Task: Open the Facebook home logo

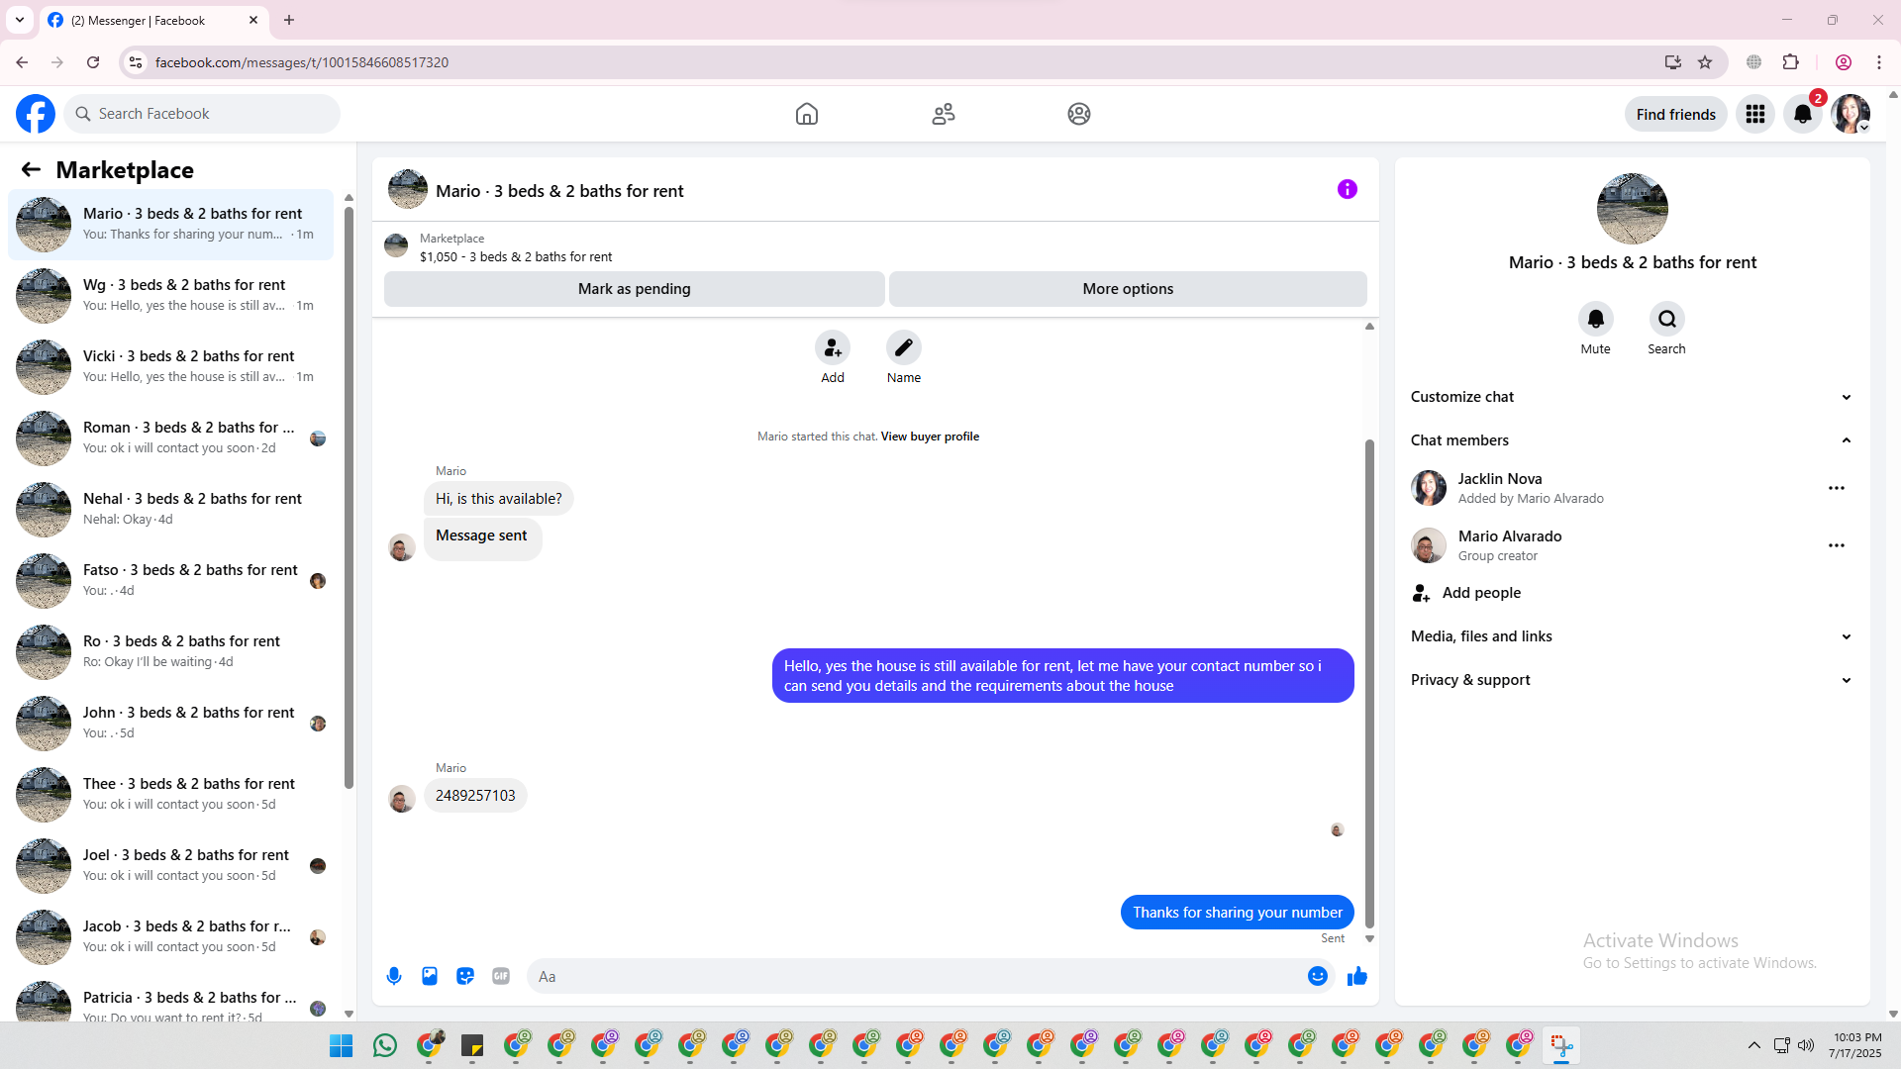Action: coord(36,114)
